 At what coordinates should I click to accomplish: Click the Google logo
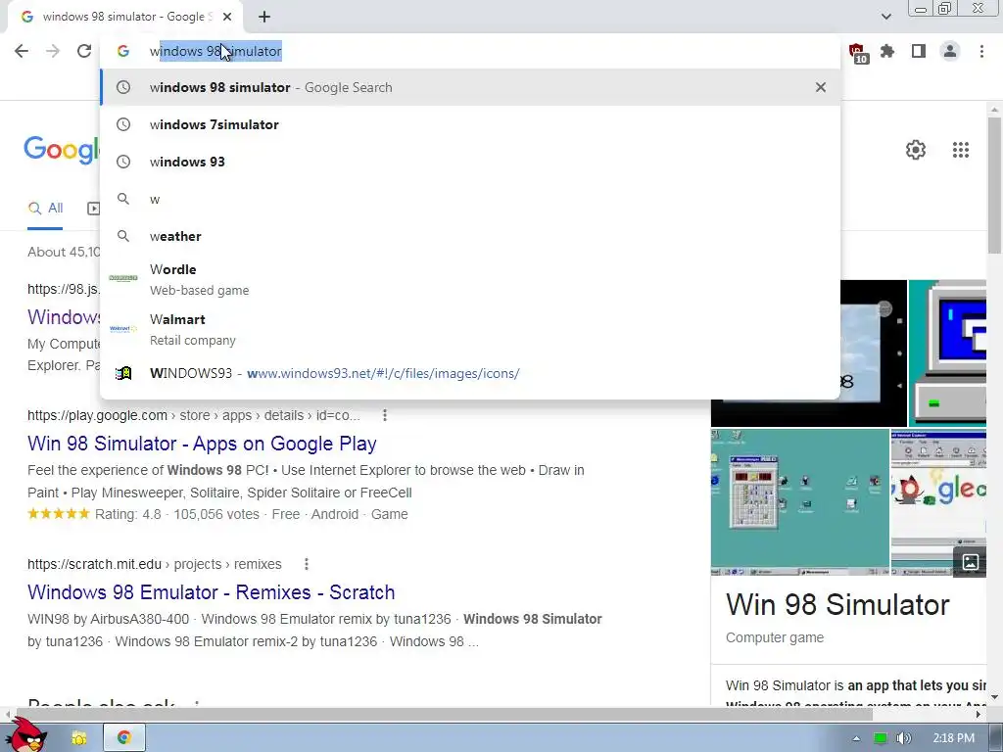(62, 151)
